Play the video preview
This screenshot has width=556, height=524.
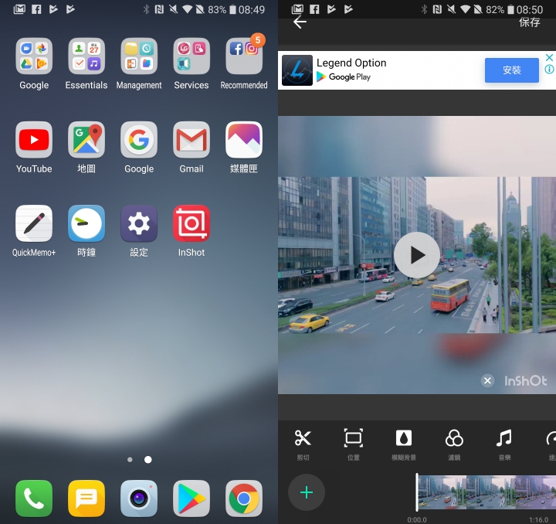tap(417, 255)
